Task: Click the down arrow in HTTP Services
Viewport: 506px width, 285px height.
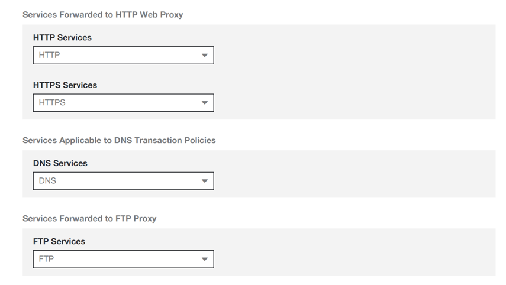Action: [204, 56]
